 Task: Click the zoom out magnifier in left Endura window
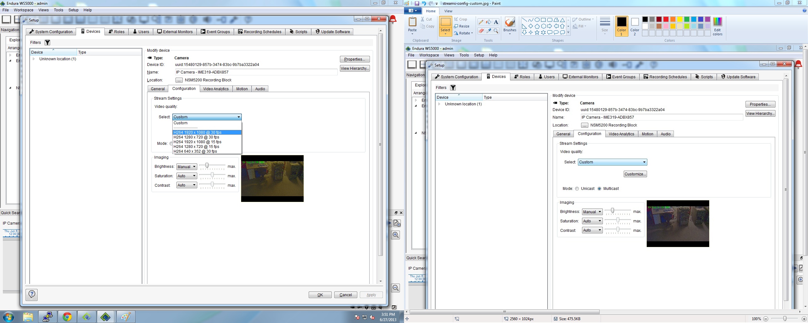[395, 288]
